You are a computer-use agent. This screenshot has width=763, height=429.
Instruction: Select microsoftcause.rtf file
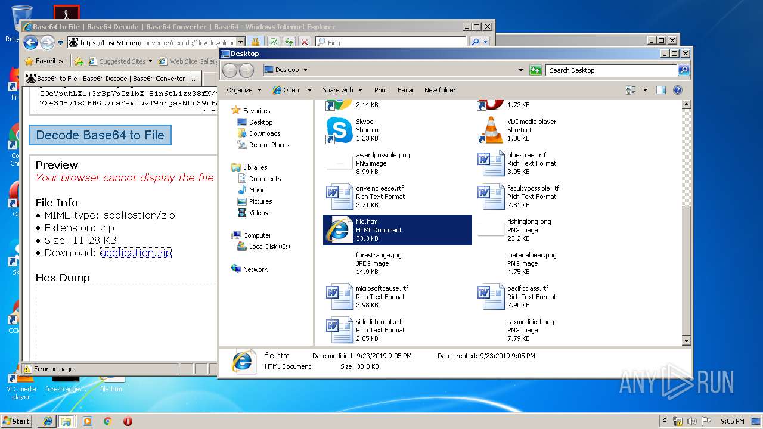point(398,297)
